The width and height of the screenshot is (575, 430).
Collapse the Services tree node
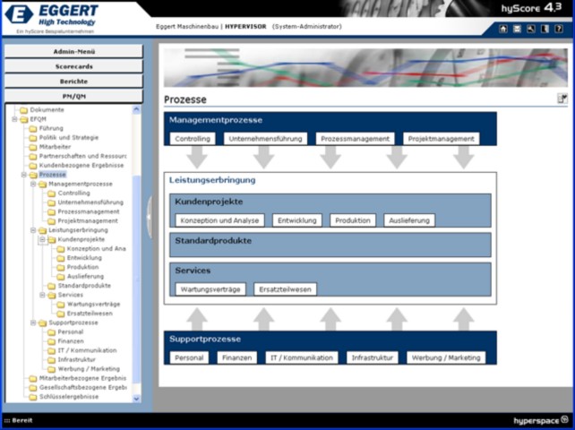[x=41, y=295]
